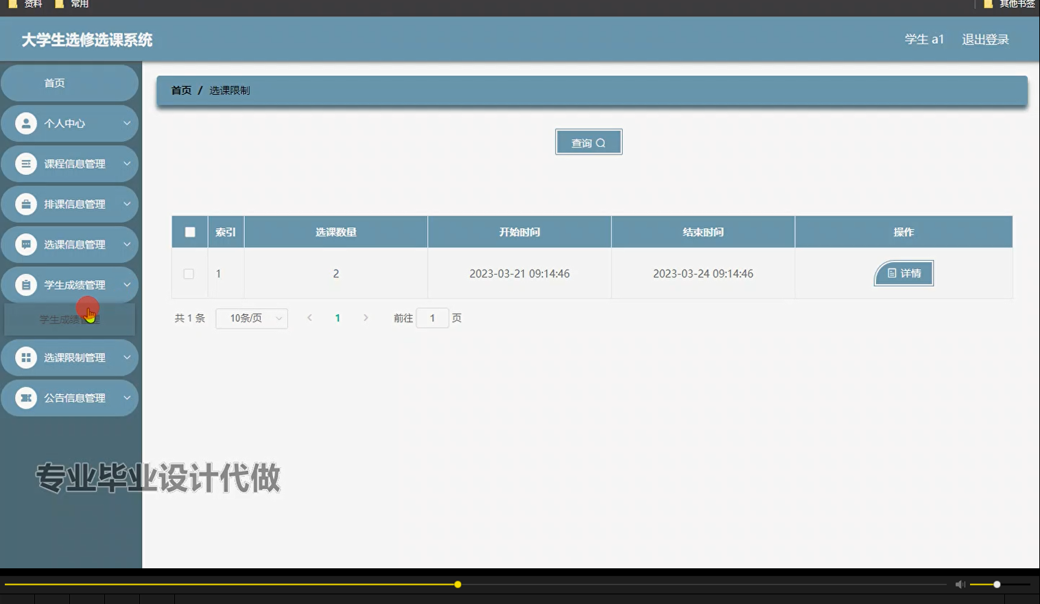
Task: Click the 课程信息管理 list icon
Action: 25,163
